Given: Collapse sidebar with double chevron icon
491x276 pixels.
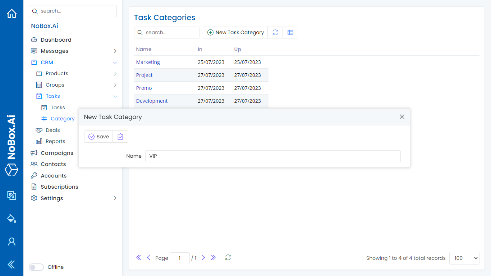Looking at the screenshot, I should coord(12,265).
